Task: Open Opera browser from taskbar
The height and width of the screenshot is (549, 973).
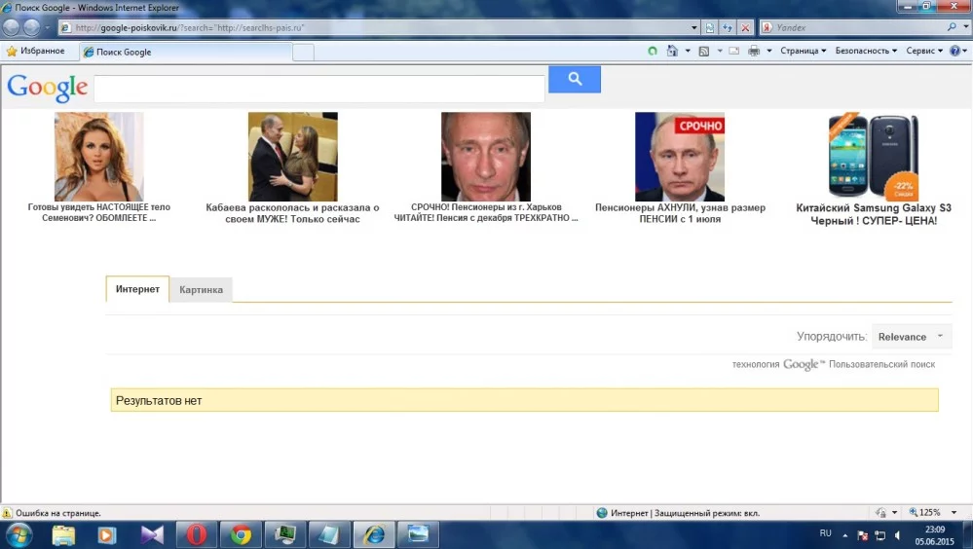Action: (x=196, y=534)
